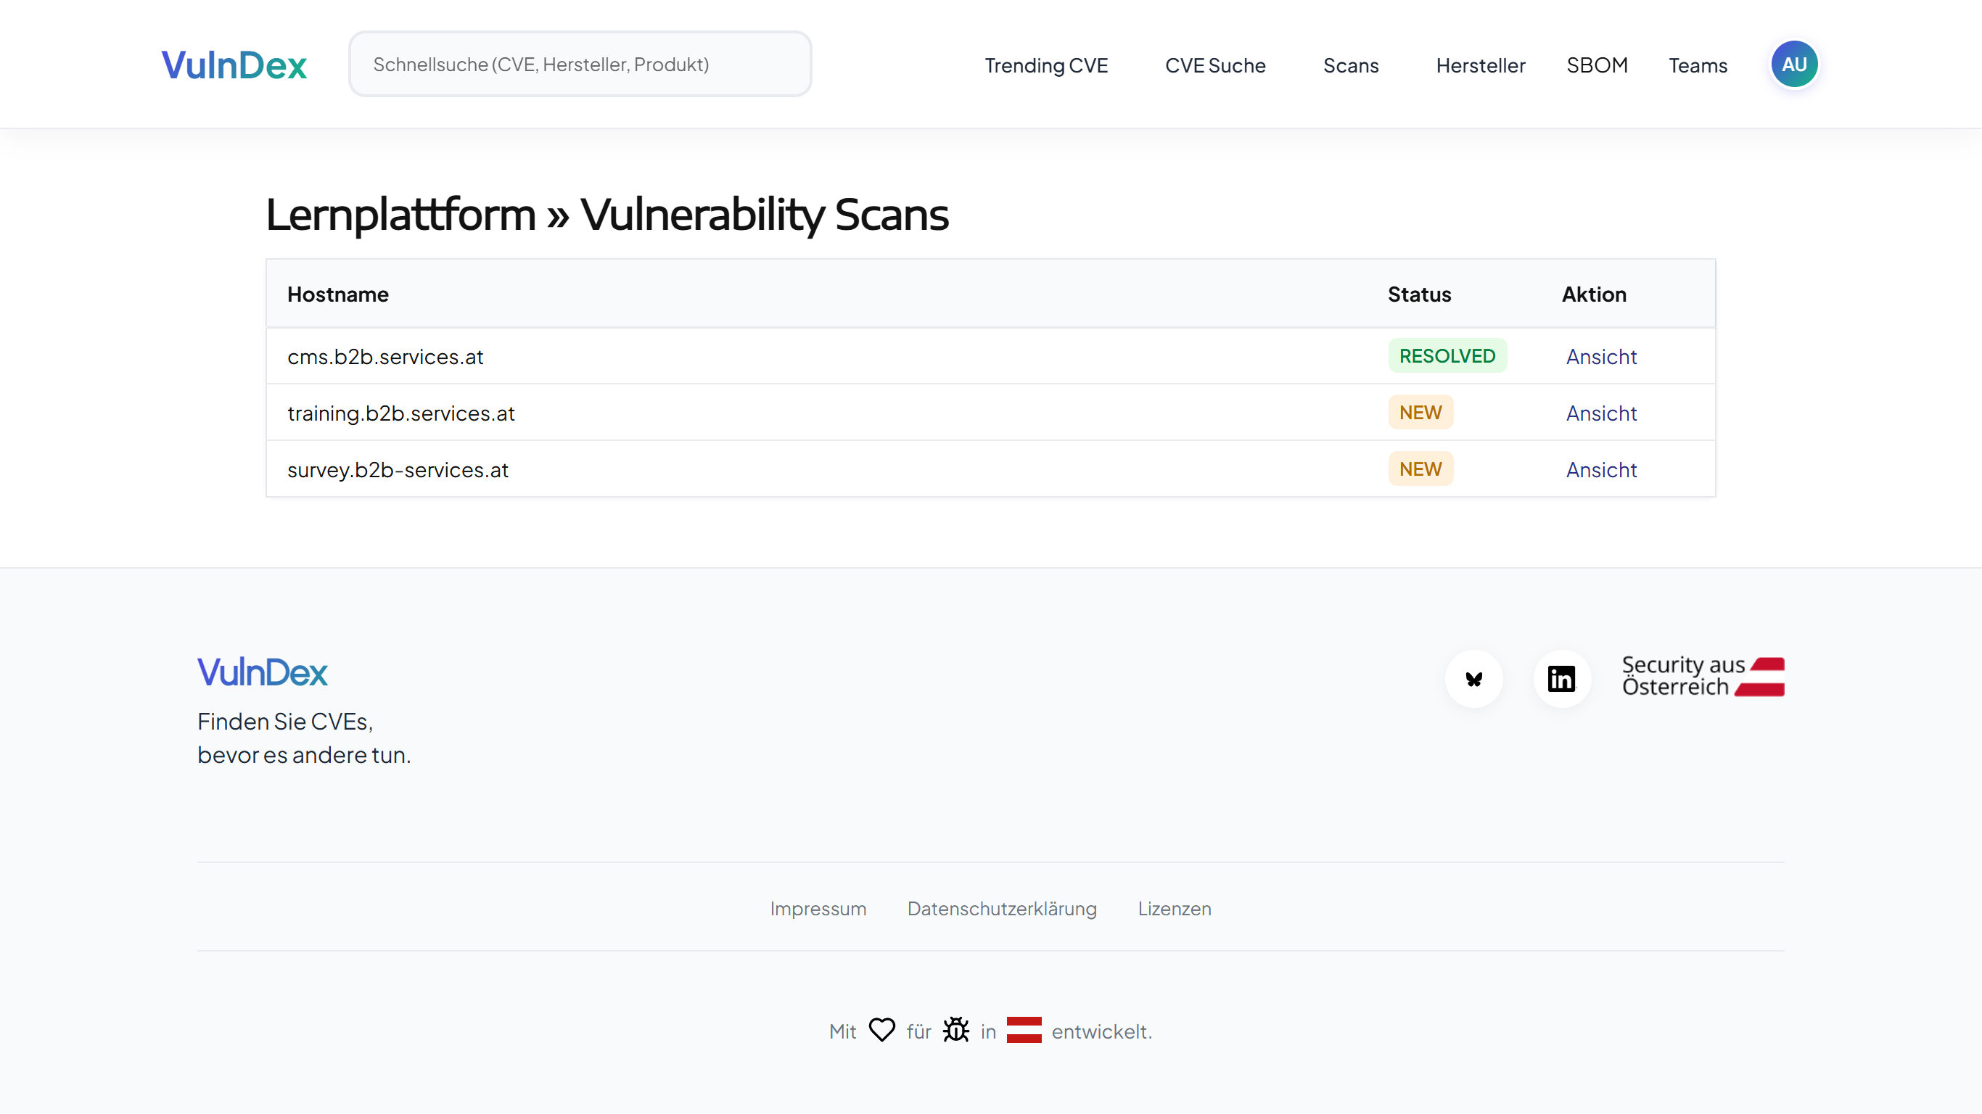Click the RESOLVED status badge
The width and height of the screenshot is (1982, 1114).
(x=1447, y=356)
